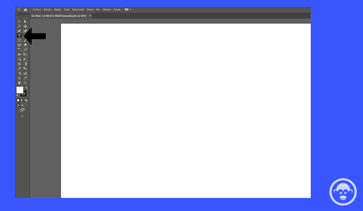Expand the toolbar options with the ellipsis
Screen dimensions: 363x211
(x=22, y=116)
